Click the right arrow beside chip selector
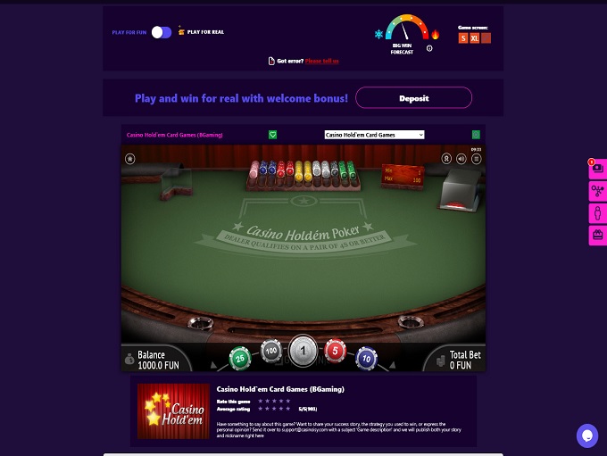607x456 pixels. point(392,365)
